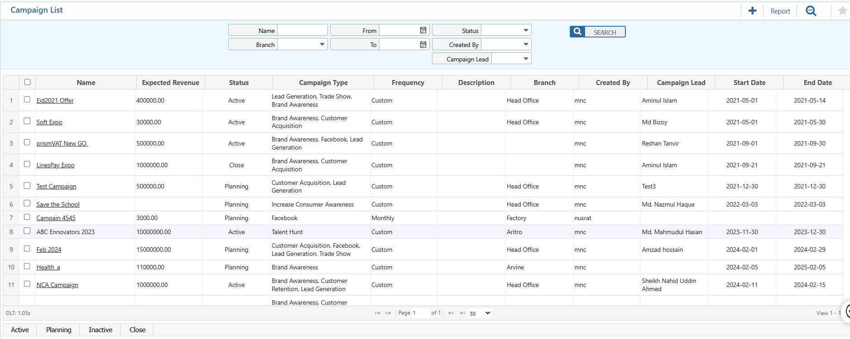Sort by Start Date column header
850x339 pixels.
749,82
